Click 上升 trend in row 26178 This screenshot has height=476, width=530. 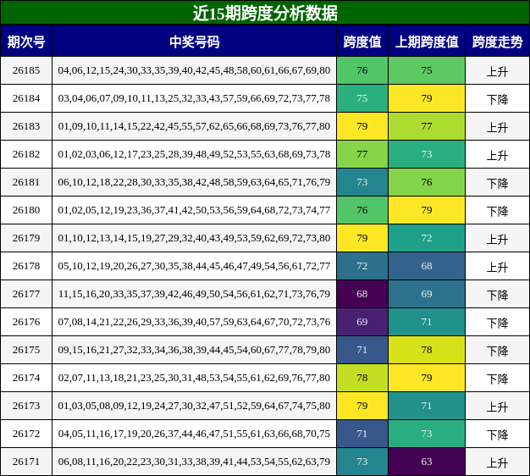497,268
